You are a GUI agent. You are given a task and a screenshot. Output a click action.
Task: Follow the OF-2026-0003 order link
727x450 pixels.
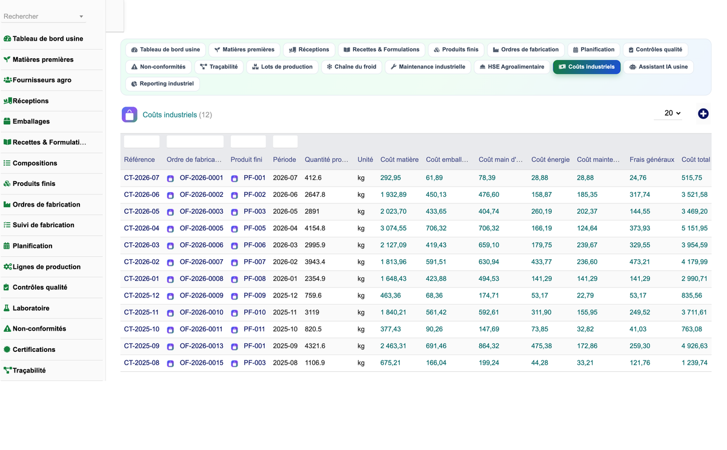point(201,212)
